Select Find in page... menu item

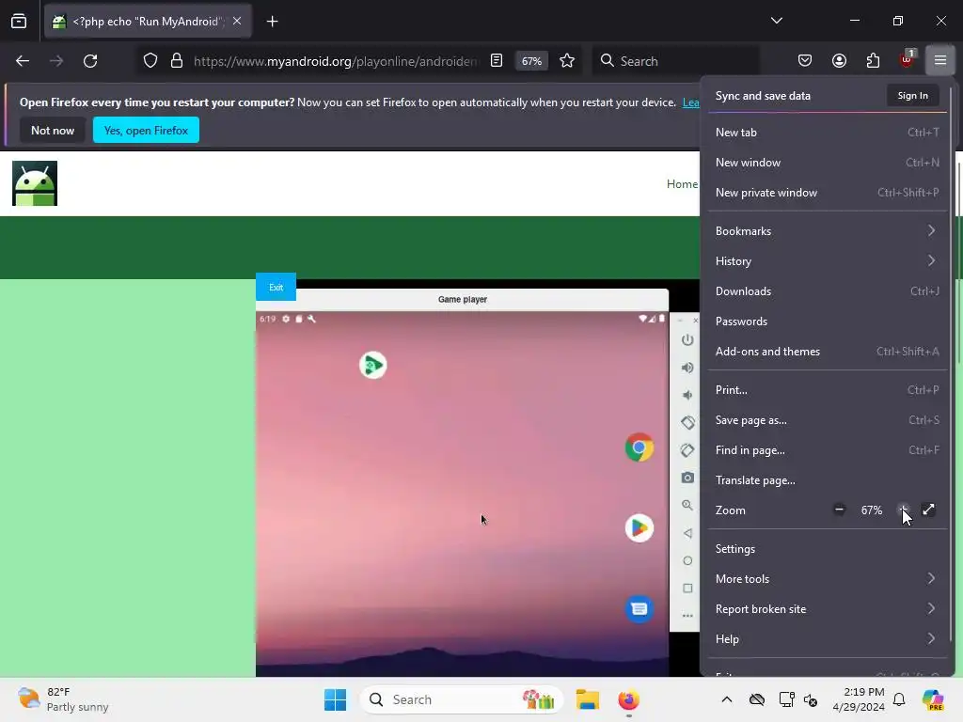827,450
